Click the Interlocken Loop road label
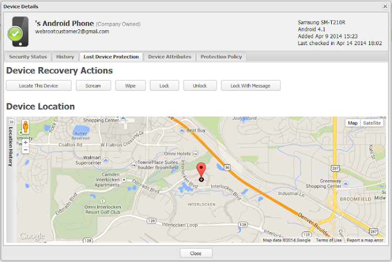The image size is (392, 262). [x=180, y=225]
